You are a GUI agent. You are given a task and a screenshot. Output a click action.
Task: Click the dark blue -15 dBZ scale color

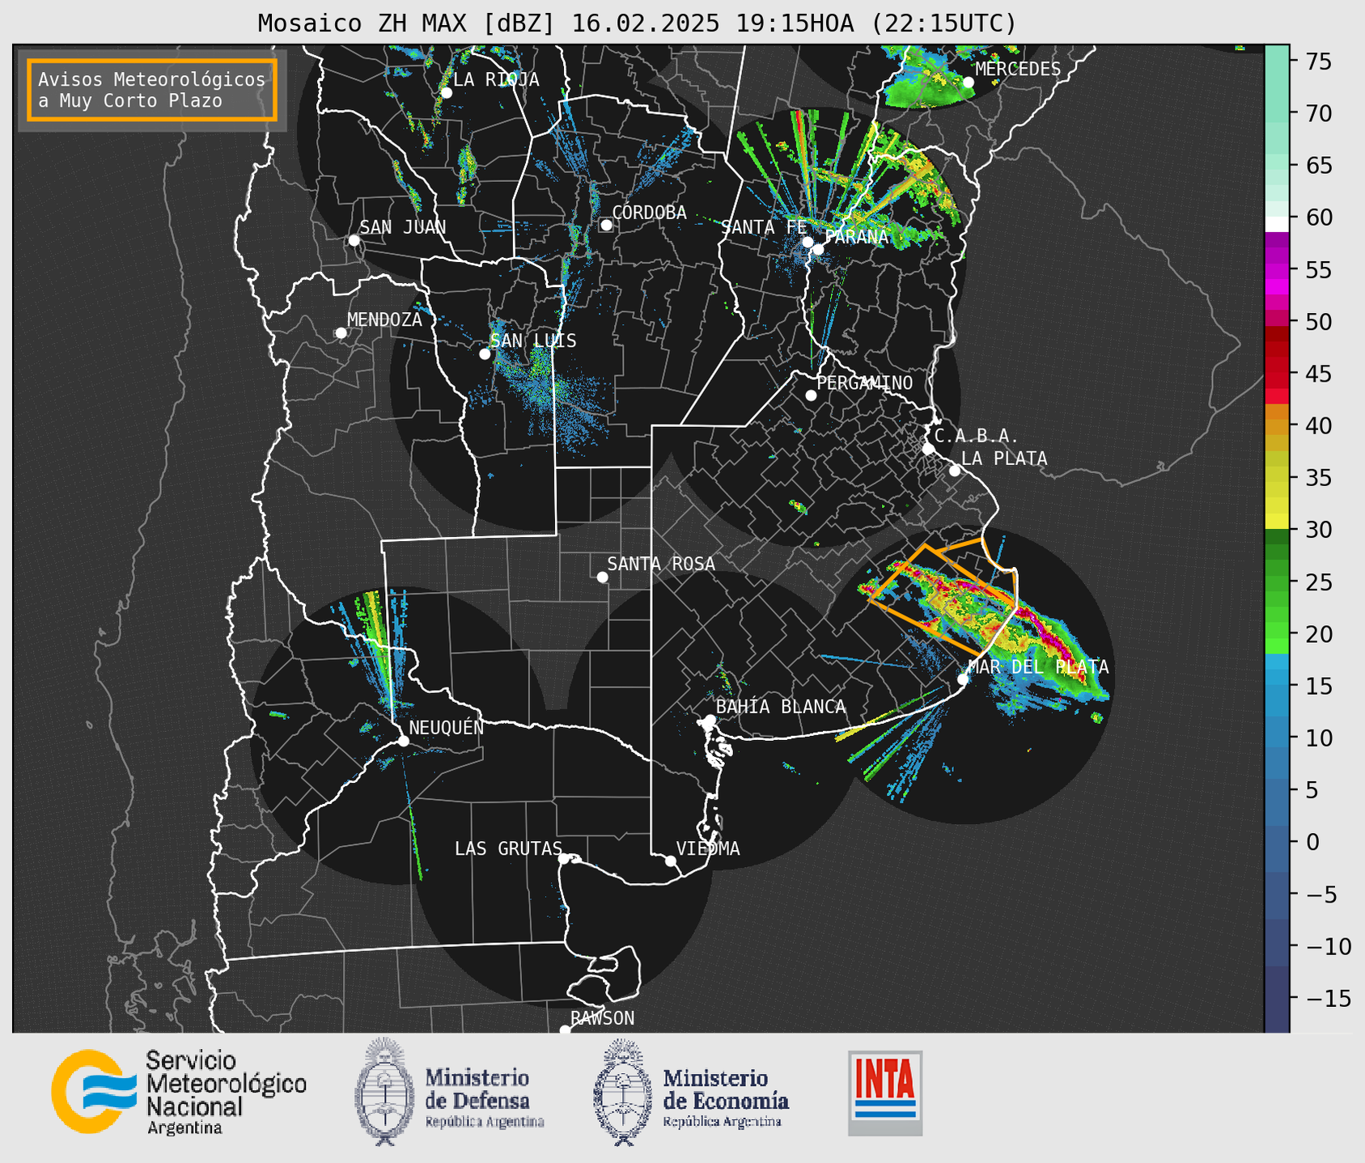[1277, 999]
